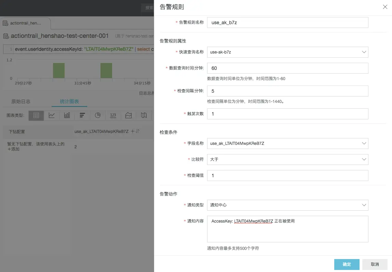The height and width of the screenshot is (272, 392).
Task: Click the 数据查询时间(分钟) input field
Action: [x=287, y=68]
